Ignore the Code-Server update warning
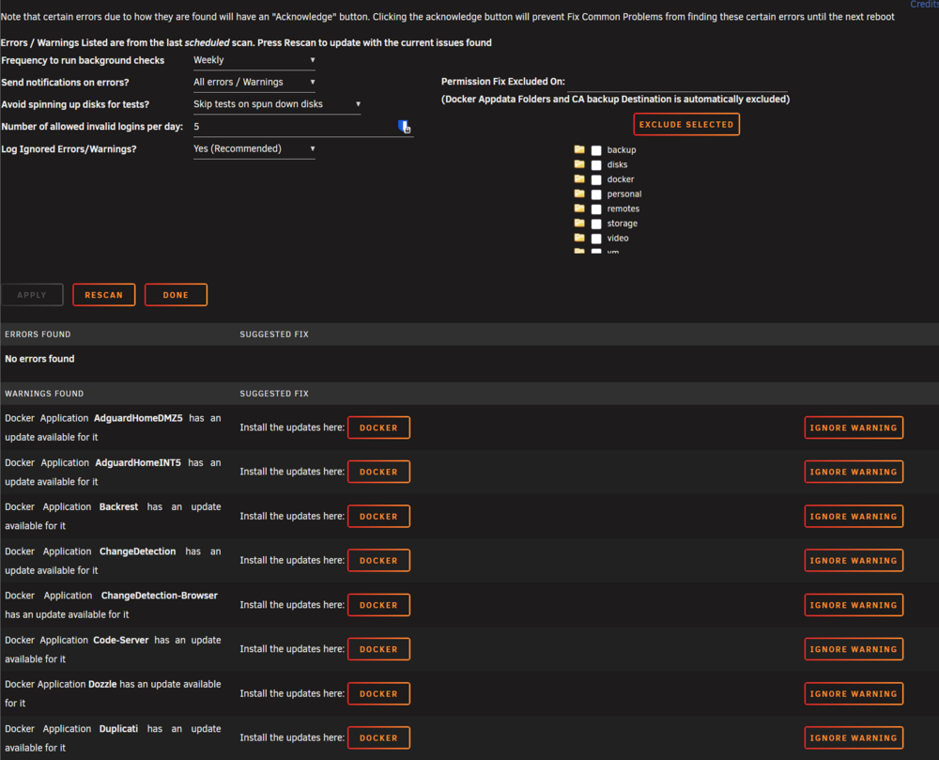The image size is (939, 760). coord(854,649)
